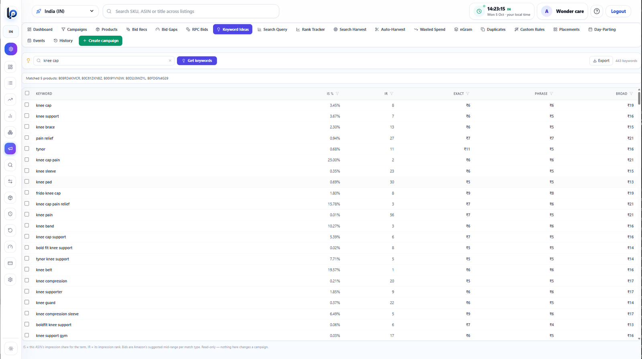
Task: Focus the SKU, ASIN or title search field
Action: [191, 11]
